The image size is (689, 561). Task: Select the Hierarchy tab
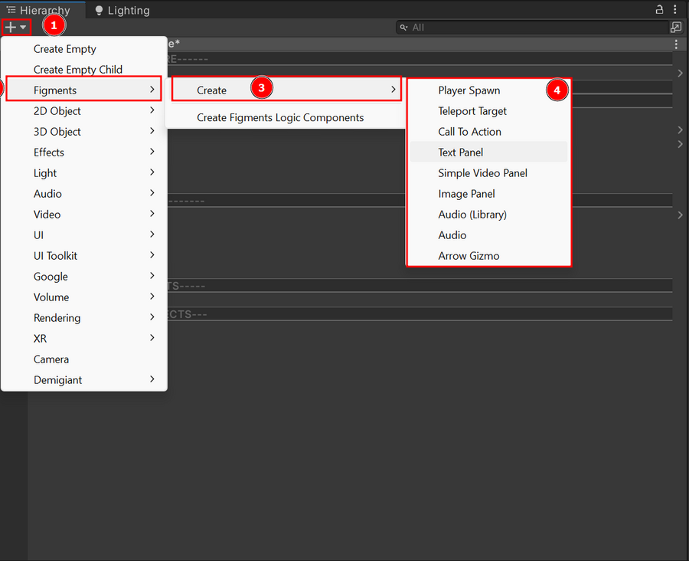coord(43,10)
